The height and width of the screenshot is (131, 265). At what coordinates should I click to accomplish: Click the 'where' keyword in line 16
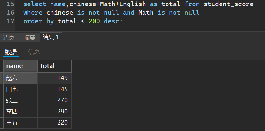(33, 13)
